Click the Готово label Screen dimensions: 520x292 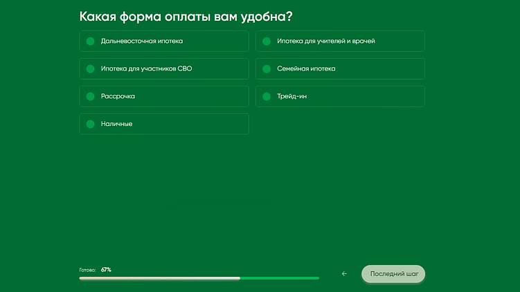pos(87,270)
